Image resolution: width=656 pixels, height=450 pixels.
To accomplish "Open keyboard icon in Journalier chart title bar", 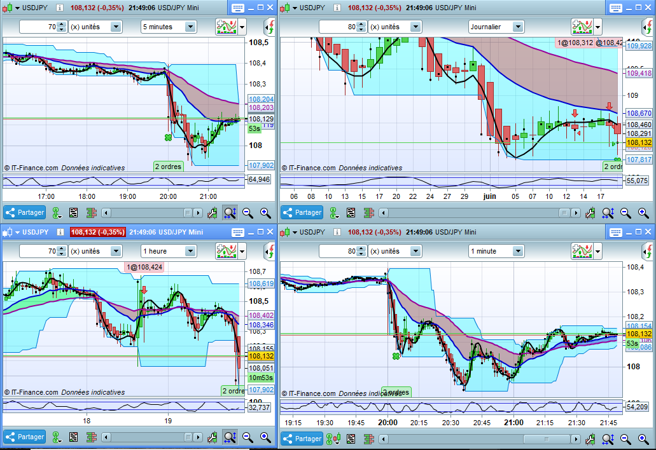I will (616, 8).
